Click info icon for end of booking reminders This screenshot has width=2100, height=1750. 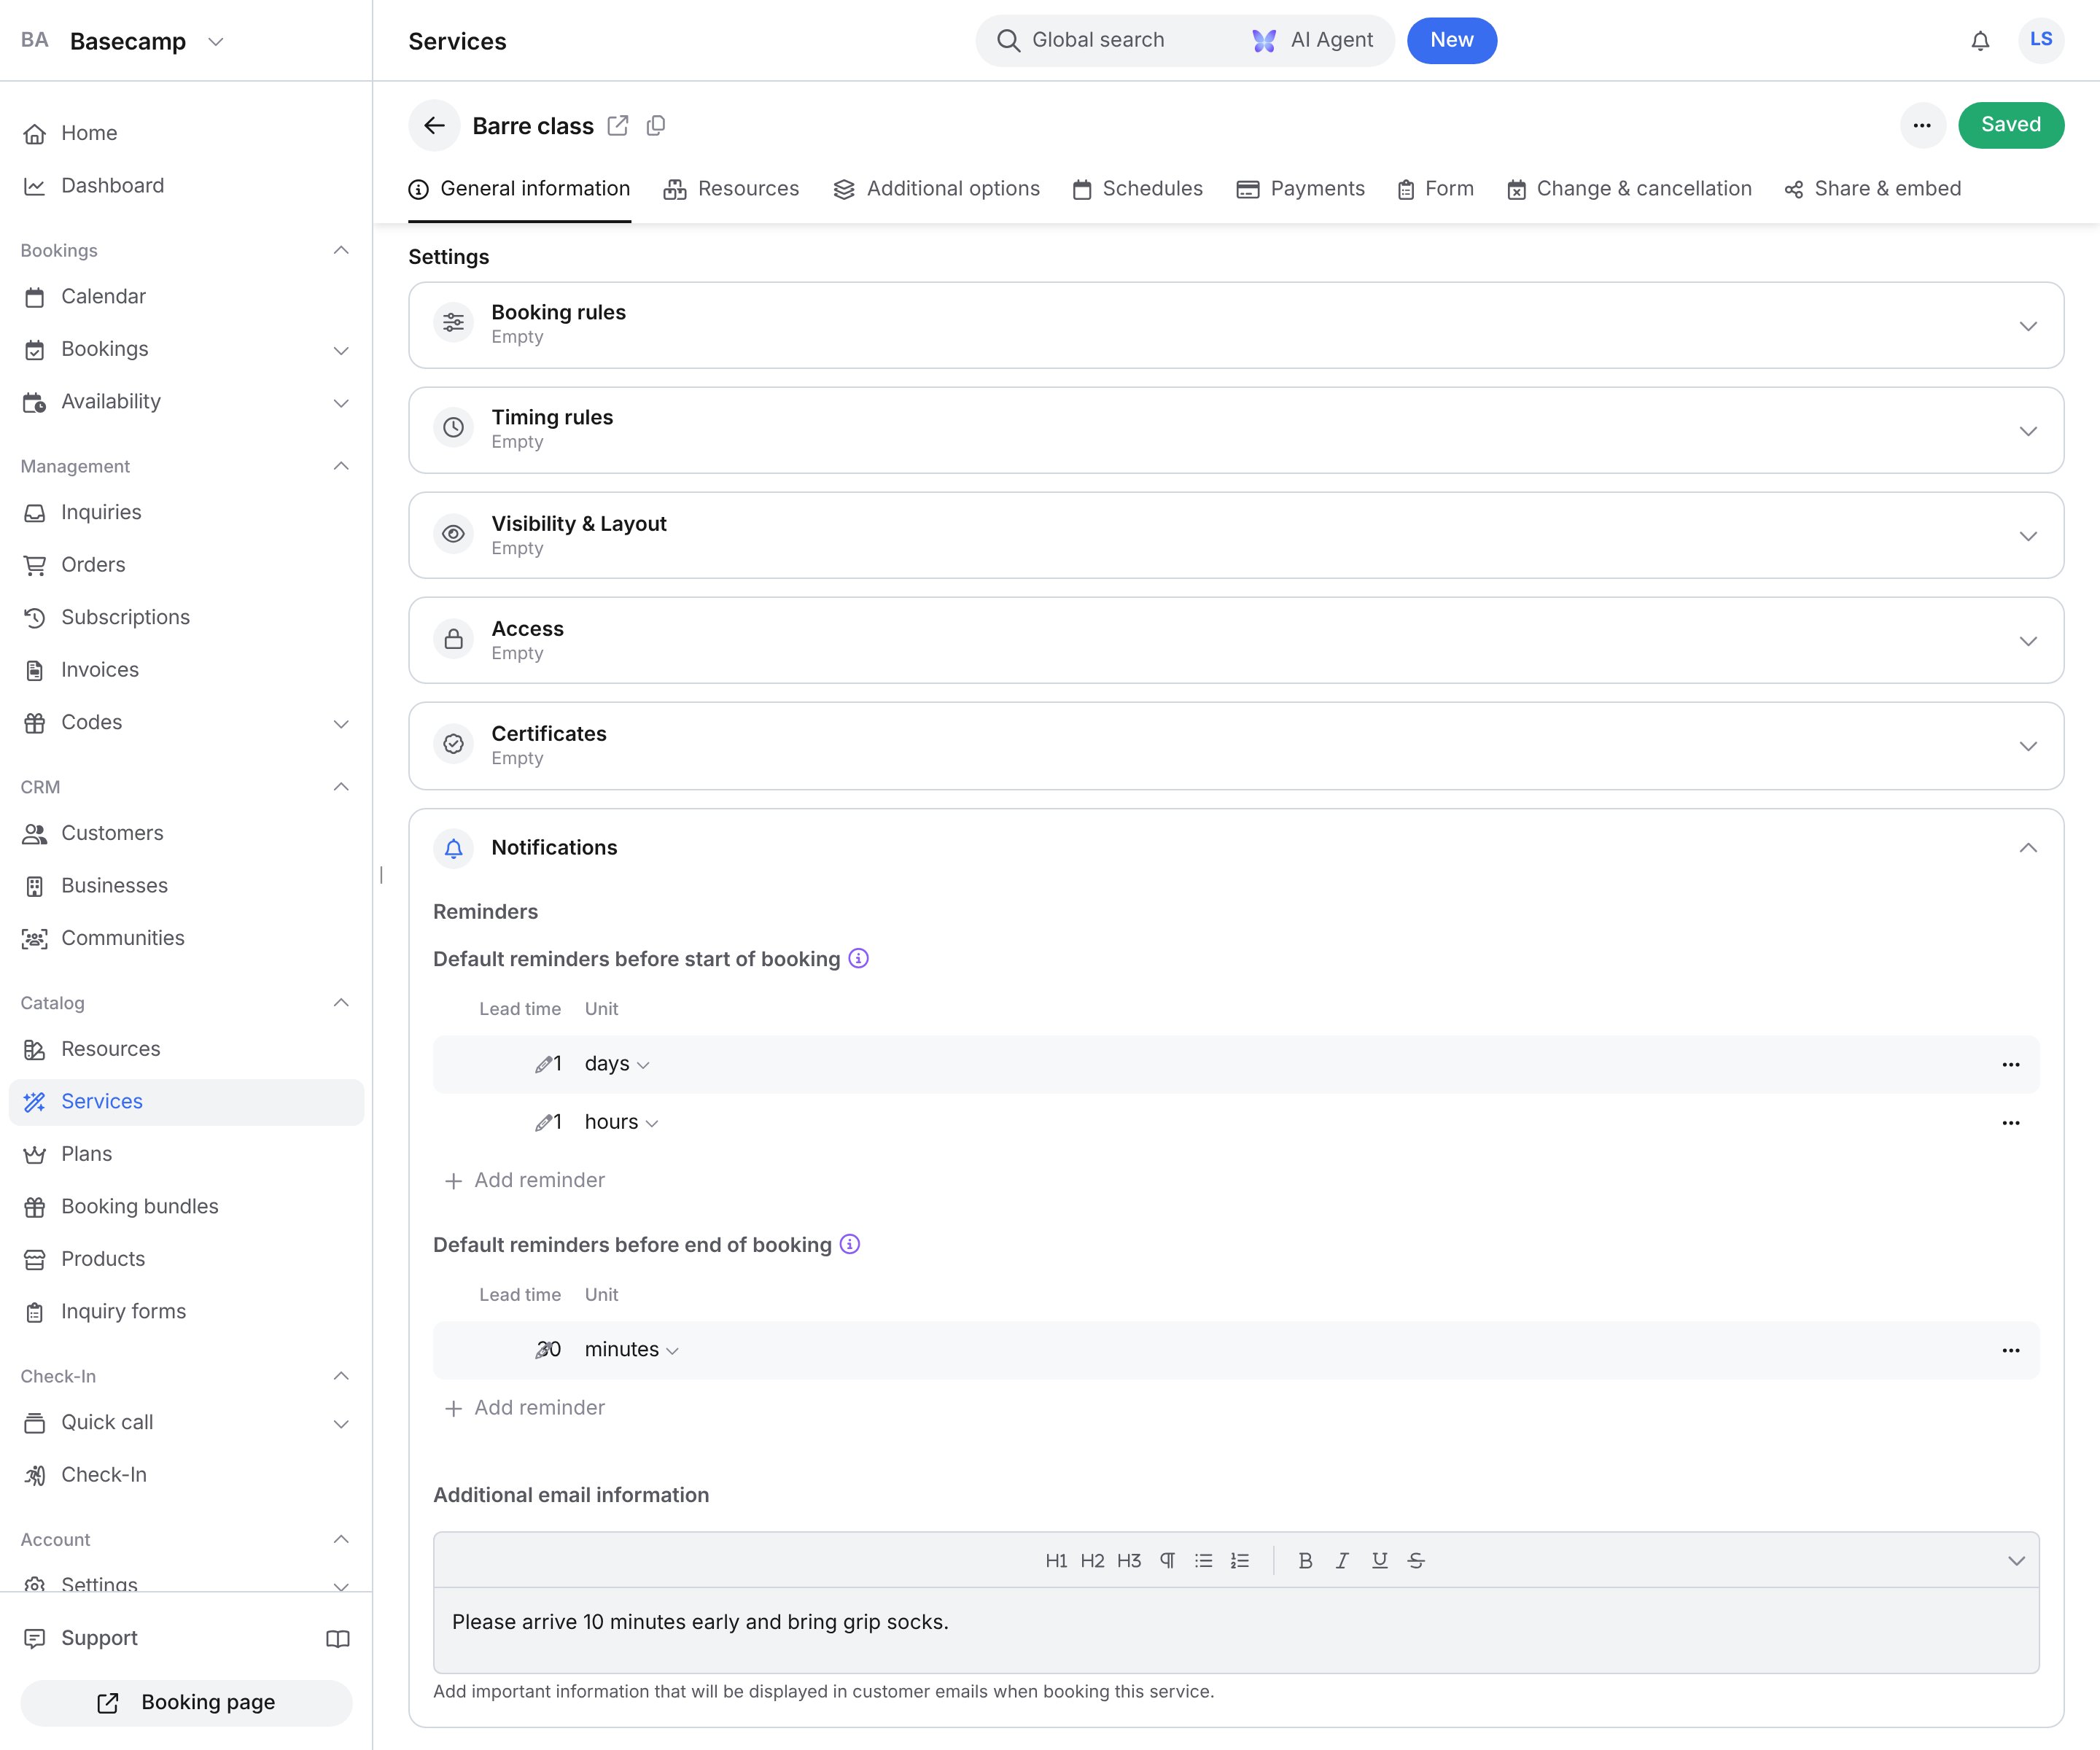850,1244
